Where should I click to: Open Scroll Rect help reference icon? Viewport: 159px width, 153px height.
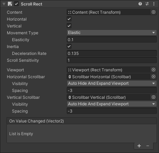click(140, 4)
